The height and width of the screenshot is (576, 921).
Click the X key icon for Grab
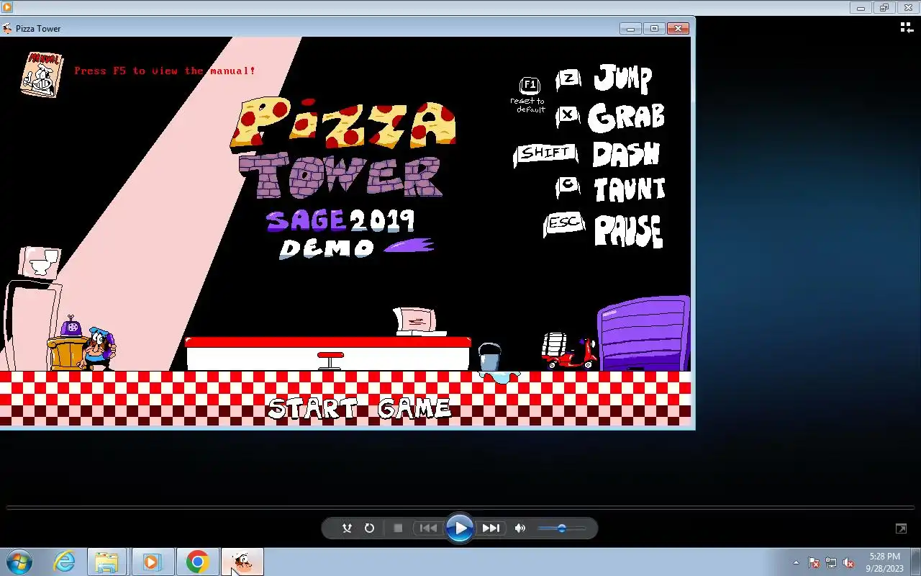click(x=568, y=115)
